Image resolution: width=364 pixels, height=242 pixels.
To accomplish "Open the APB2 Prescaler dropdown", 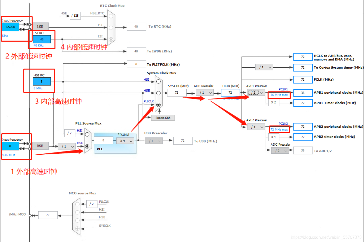I will pos(256,127).
